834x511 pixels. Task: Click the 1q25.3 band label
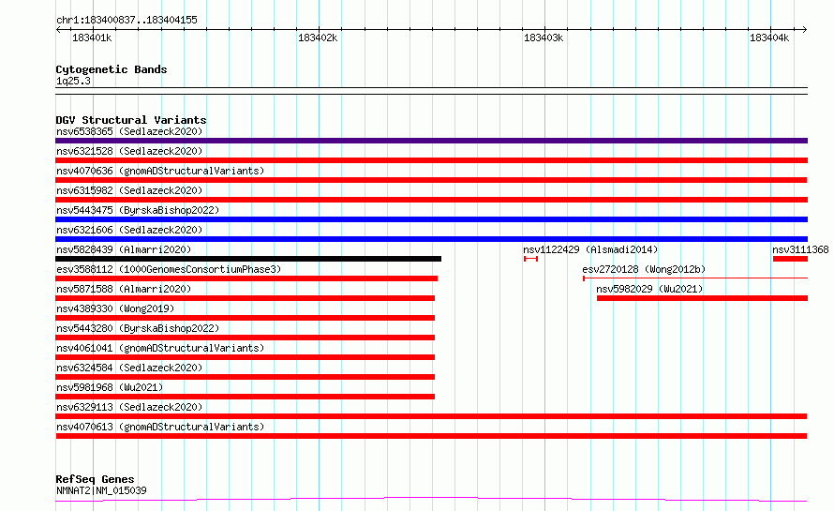pyautogui.click(x=73, y=81)
